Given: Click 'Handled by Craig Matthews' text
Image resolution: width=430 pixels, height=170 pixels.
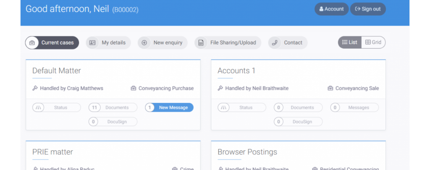Looking at the screenshot, I should (x=71, y=88).
